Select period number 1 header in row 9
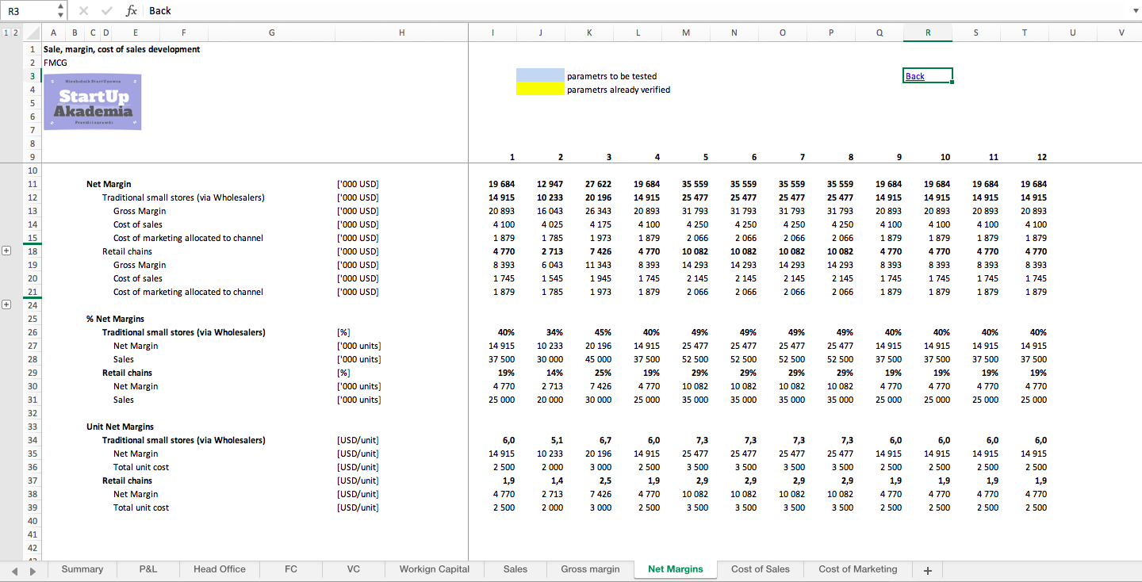Image resolution: width=1142 pixels, height=582 pixels. pos(512,157)
